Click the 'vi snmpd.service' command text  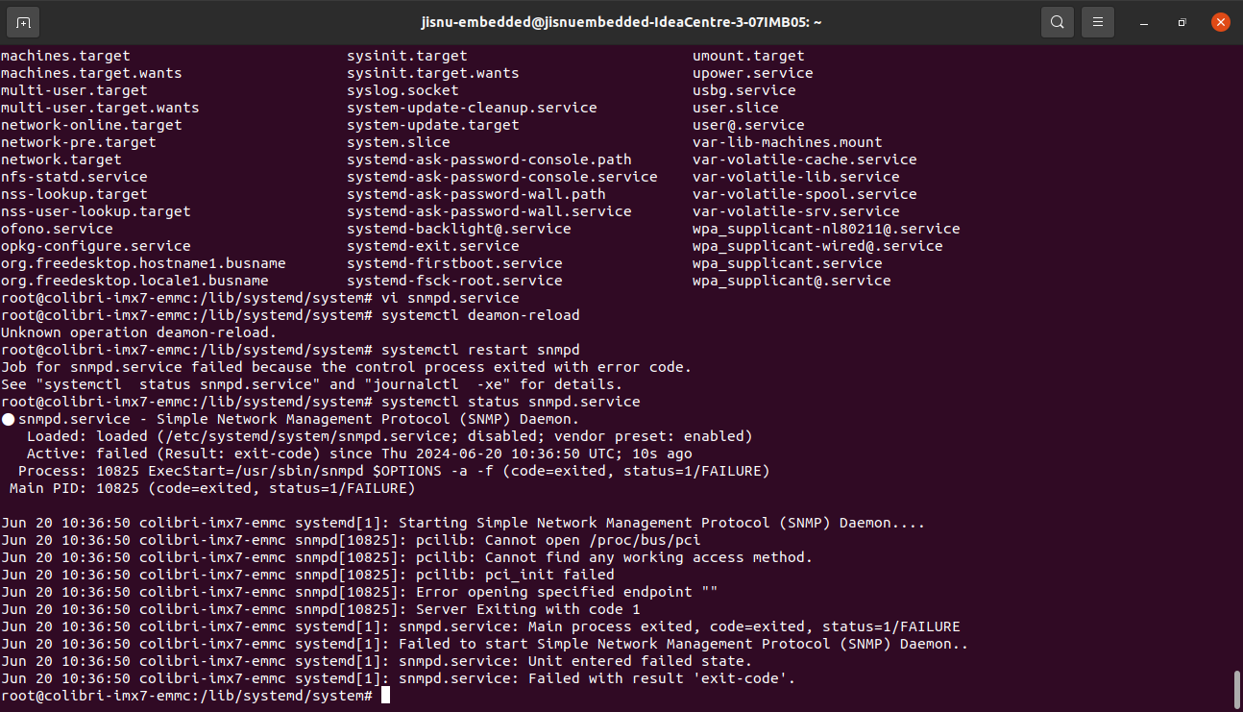(x=450, y=298)
